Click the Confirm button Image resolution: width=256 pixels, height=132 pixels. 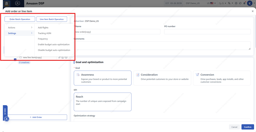click(248, 127)
